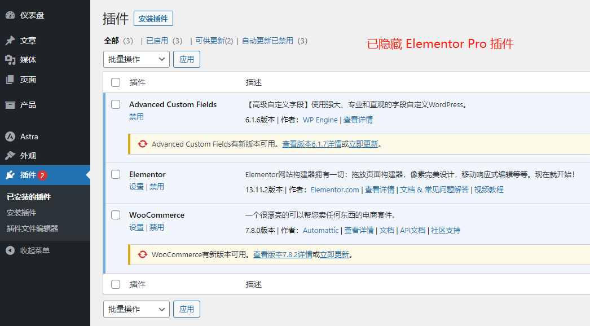Filter plugins by 已启用

[x=157, y=41]
